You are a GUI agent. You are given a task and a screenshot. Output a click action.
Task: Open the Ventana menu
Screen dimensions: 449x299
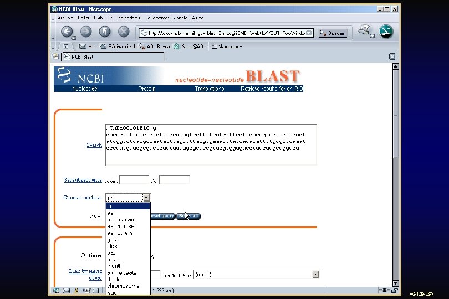tap(180, 18)
